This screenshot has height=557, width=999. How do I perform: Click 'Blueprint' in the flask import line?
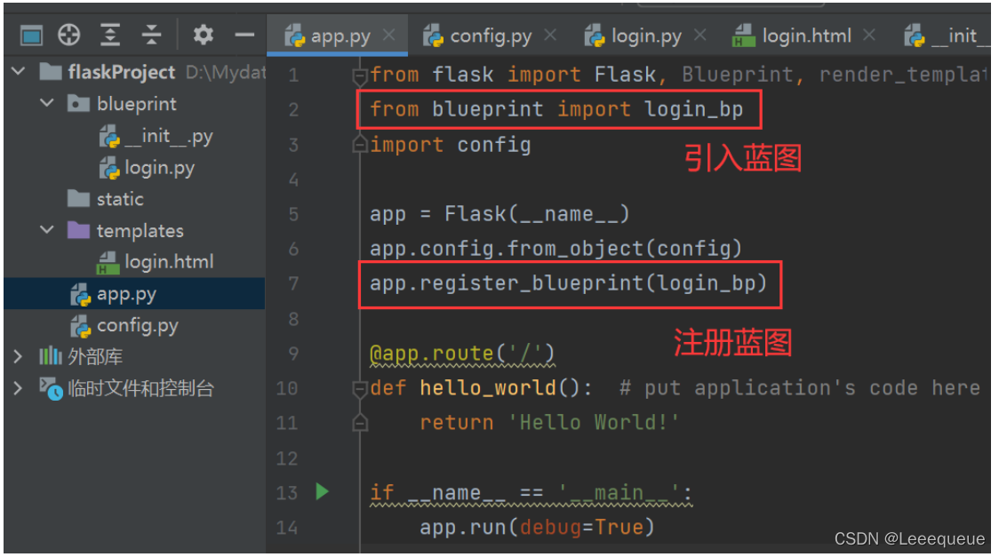[737, 75]
